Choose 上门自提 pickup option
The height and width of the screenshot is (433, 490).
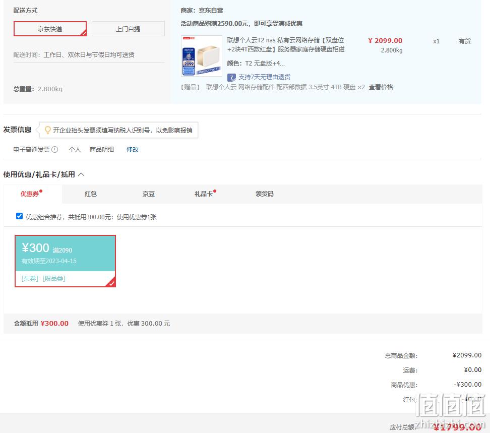coord(128,29)
